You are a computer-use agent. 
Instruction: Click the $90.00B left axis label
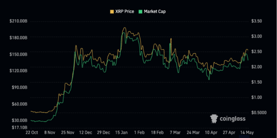[x=19, y=88]
